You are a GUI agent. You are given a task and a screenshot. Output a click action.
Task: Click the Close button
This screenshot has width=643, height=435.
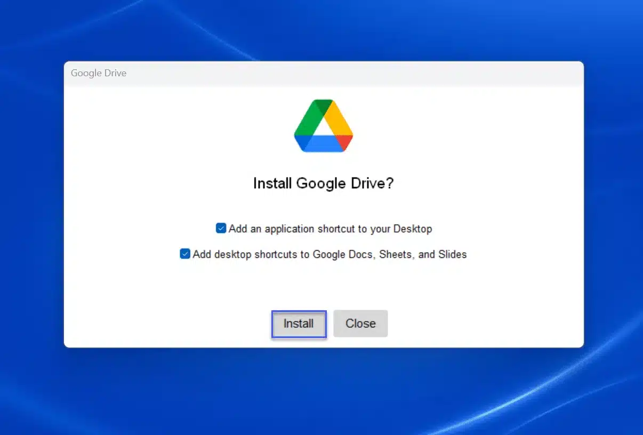(x=360, y=324)
